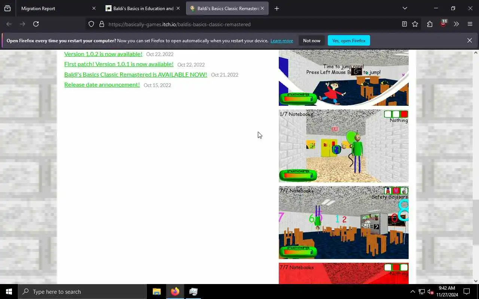View Safety Scissors classroom screenshot
The height and width of the screenshot is (299, 479).
pyautogui.click(x=344, y=222)
